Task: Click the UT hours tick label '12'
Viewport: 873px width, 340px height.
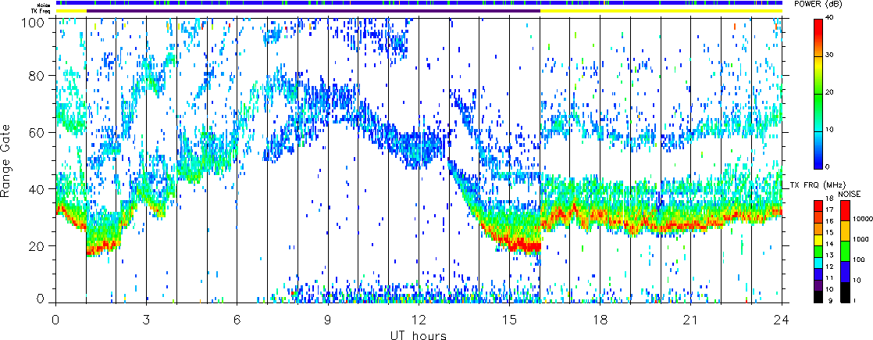Action: tap(419, 320)
